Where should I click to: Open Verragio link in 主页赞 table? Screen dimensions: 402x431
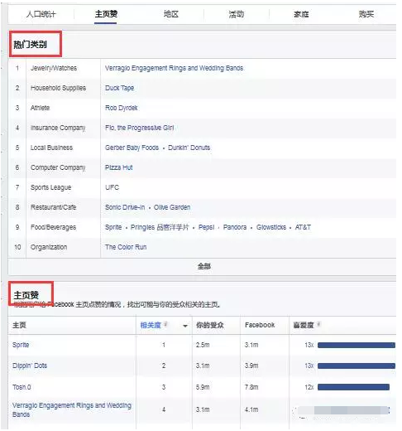72,409
